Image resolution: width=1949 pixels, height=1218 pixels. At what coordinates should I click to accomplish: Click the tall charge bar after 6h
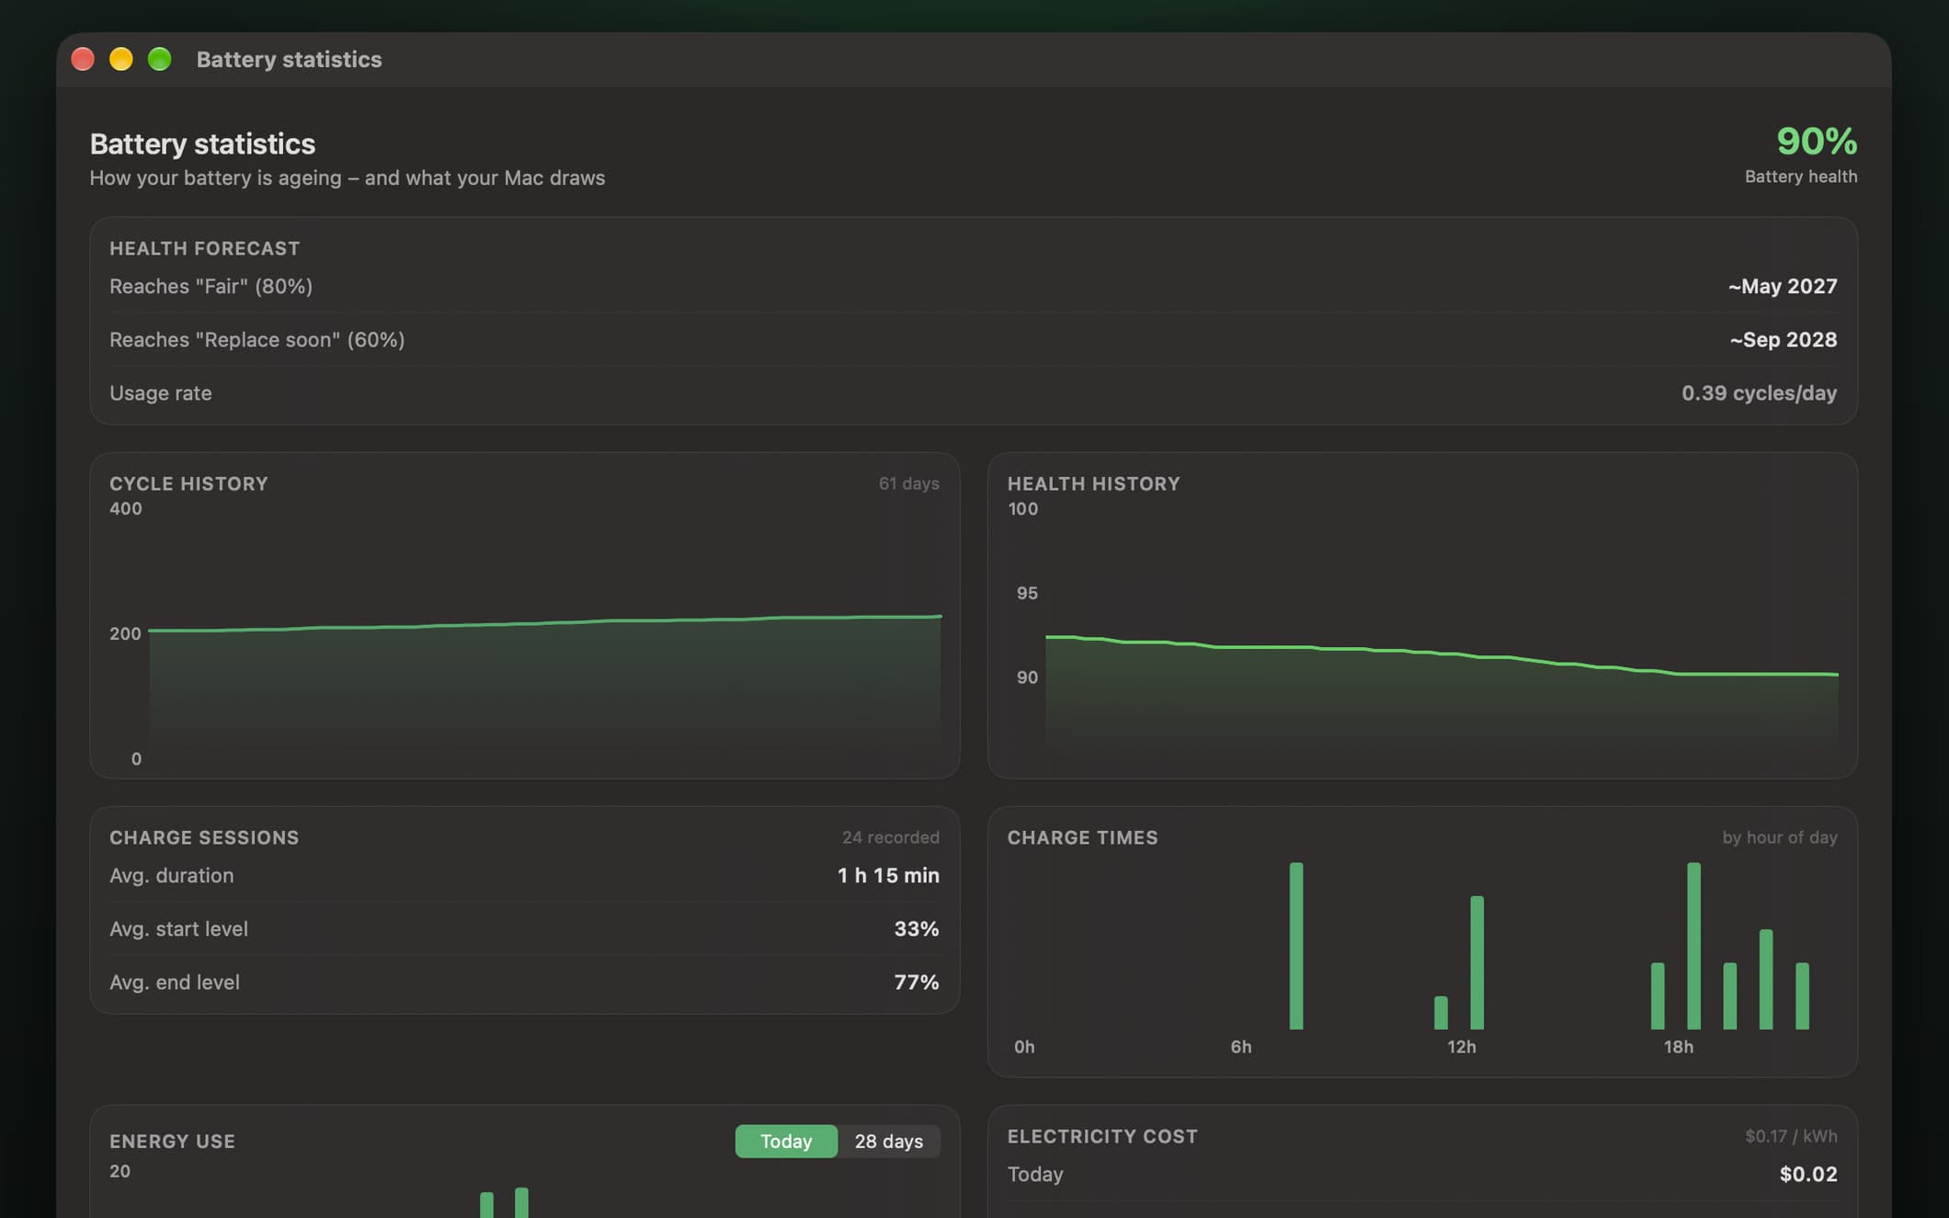[1296, 946]
